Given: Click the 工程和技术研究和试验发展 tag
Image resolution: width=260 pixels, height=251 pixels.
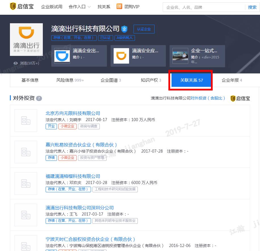Looking at the screenshot, I should 115,189.
